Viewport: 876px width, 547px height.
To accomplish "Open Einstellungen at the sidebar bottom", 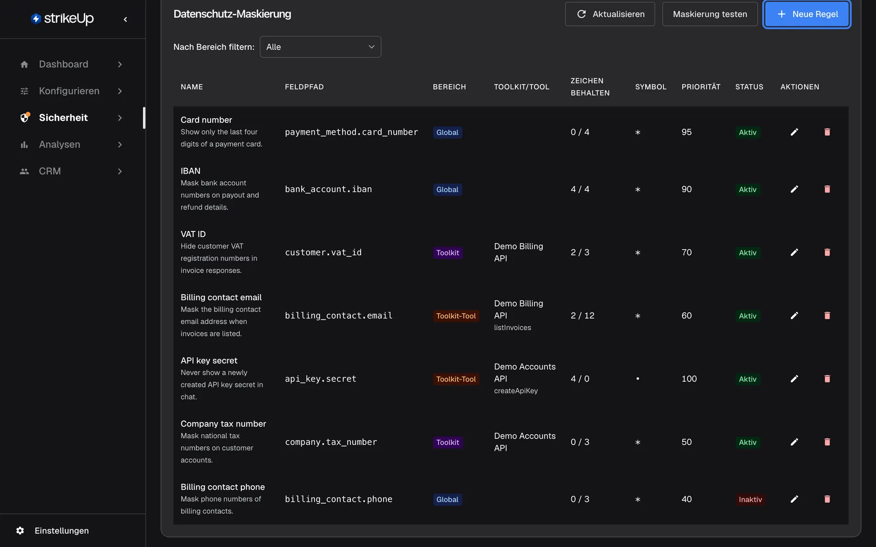I will coord(61,530).
